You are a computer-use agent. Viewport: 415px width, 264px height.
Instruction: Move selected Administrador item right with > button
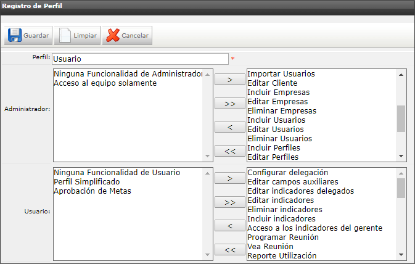pyautogui.click(x=230, y=80)
